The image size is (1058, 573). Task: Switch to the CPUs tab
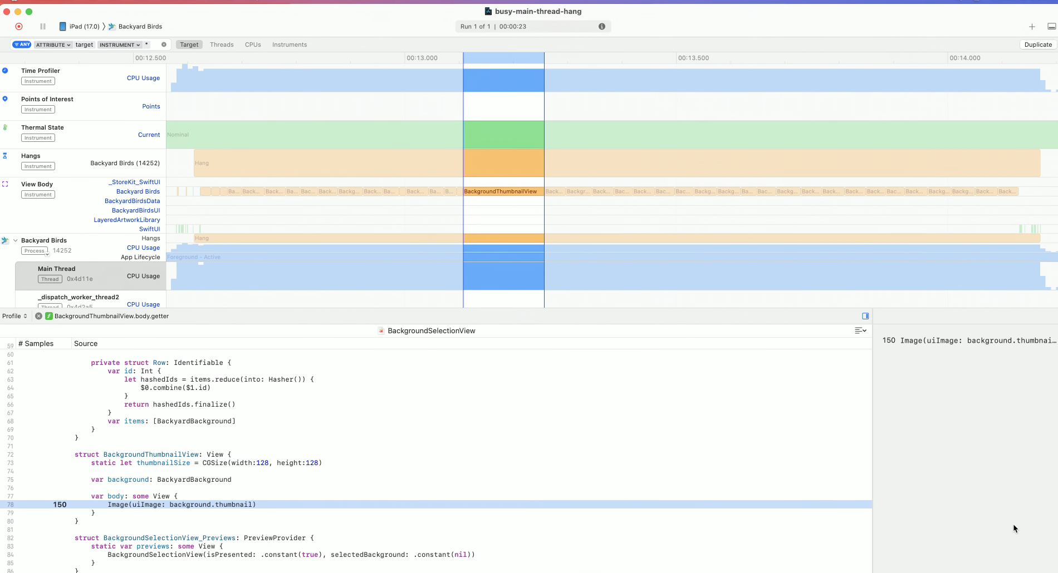click(x=253, y=45)
